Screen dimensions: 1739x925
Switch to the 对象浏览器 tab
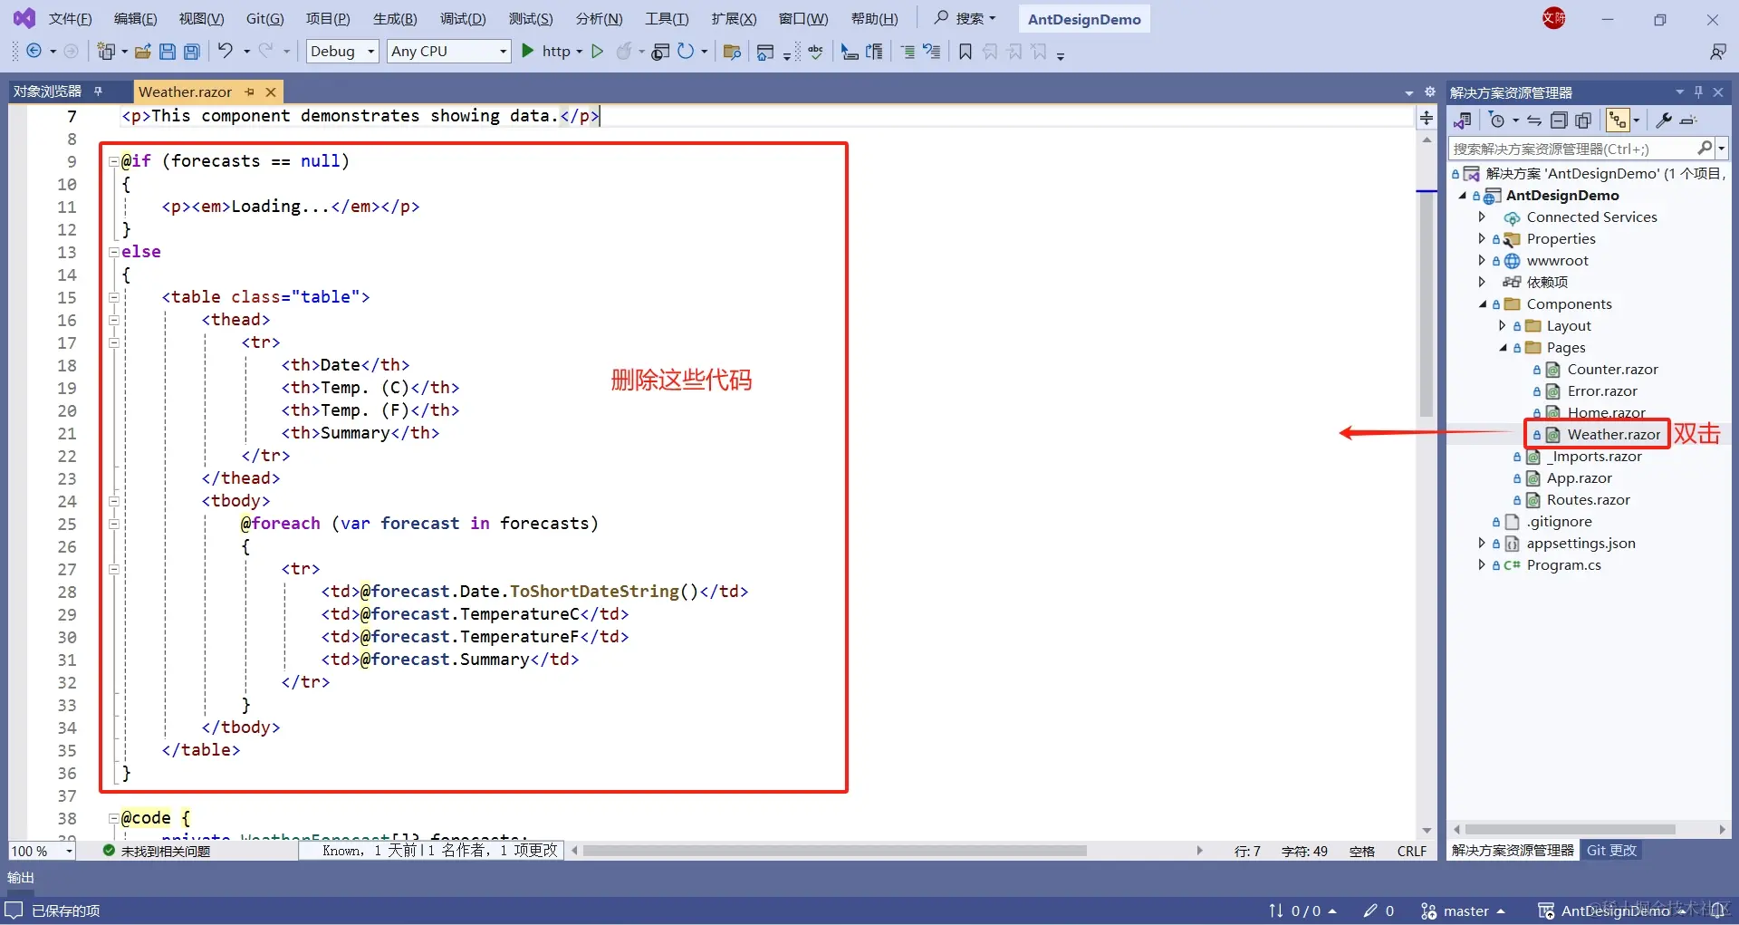coord(47,92)
